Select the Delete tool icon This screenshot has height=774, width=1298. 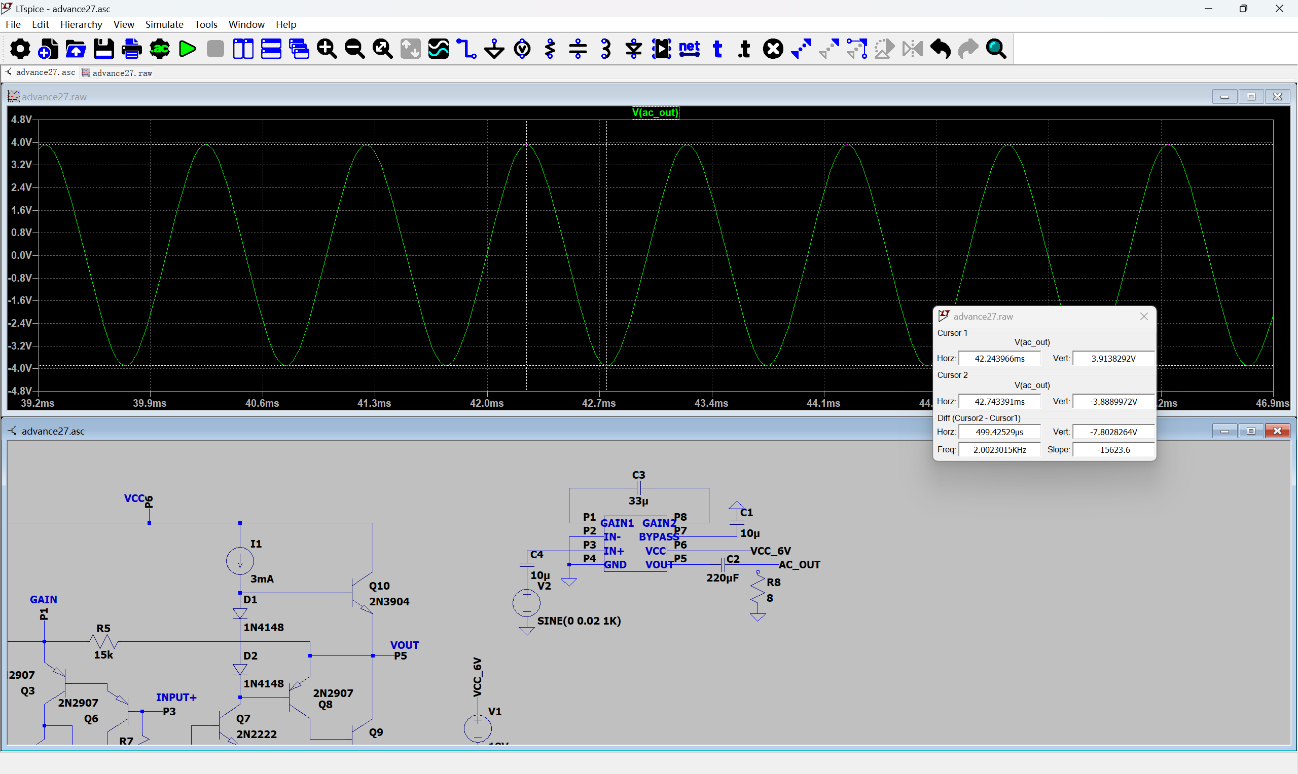[773, 49]
